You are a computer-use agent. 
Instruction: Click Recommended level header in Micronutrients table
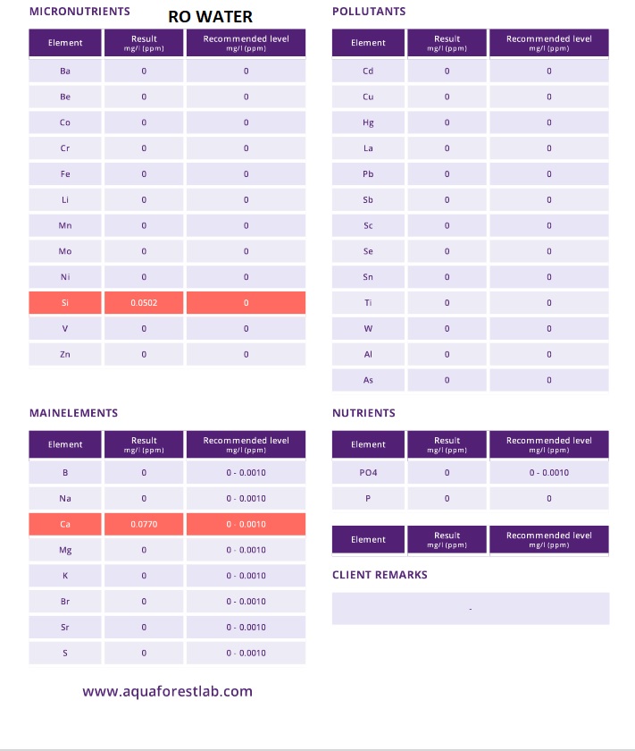[246, 42]
